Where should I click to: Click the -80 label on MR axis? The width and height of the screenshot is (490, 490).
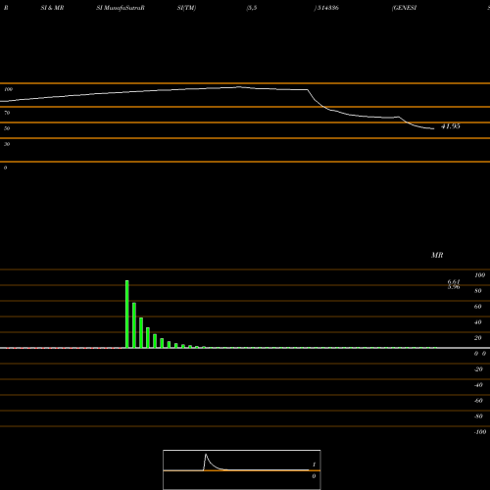(x=478, y=416)
